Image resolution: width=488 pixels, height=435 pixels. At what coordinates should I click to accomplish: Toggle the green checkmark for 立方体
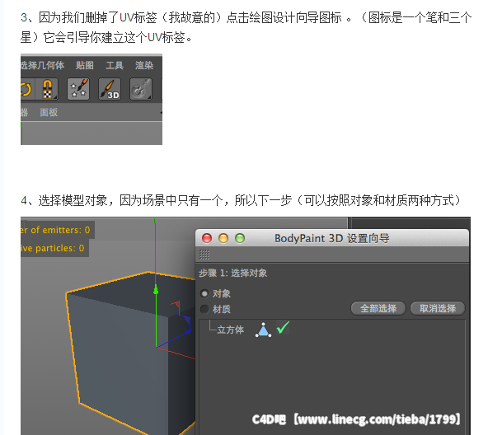283,328
